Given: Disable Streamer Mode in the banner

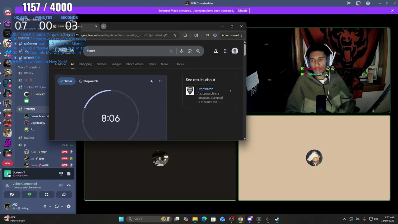Looking at the screenshot, I should click(x=243, y=11).
